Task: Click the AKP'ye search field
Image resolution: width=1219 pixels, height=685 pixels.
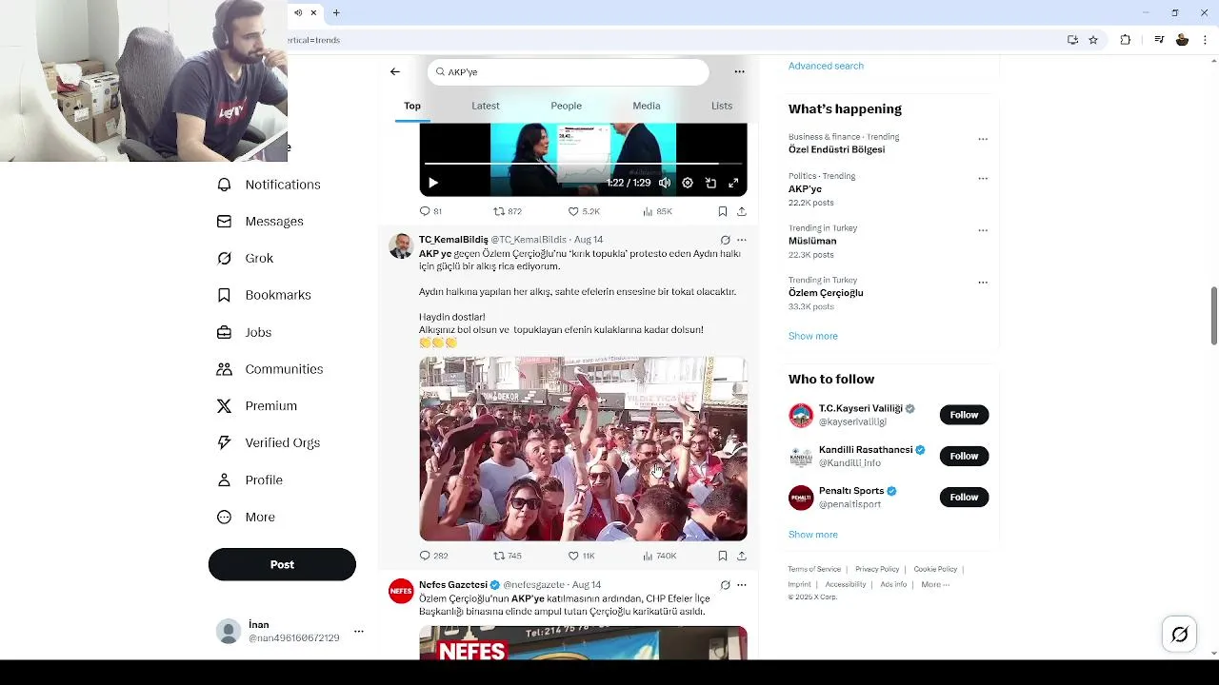Action: (x=569, y=71)
